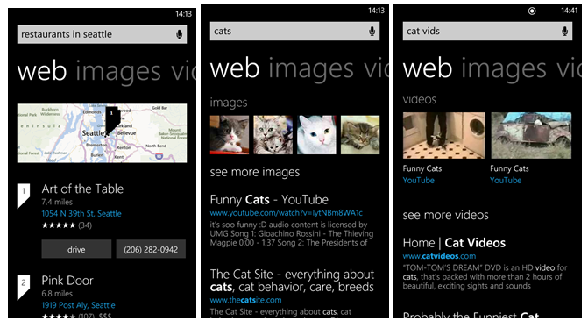Tap microphone icon in cats search box
This screenshot has height=328, width=588.
[372, 32]
